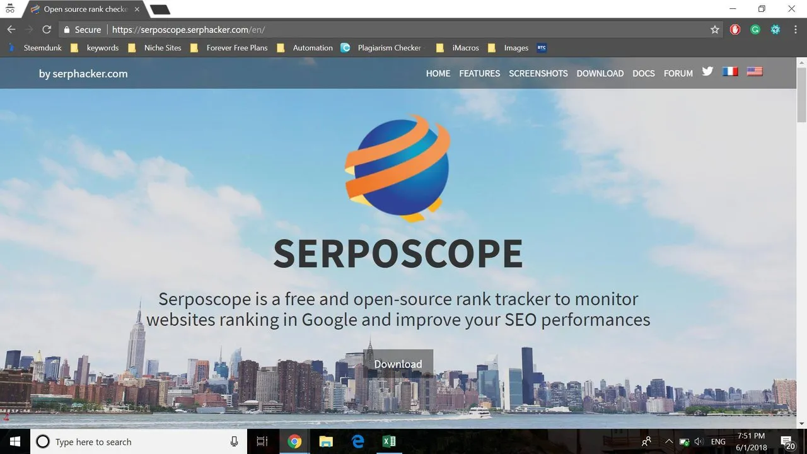Switch site language with the French flag
807x454 pixels.
pyautogui.click(x=730, y=72)
